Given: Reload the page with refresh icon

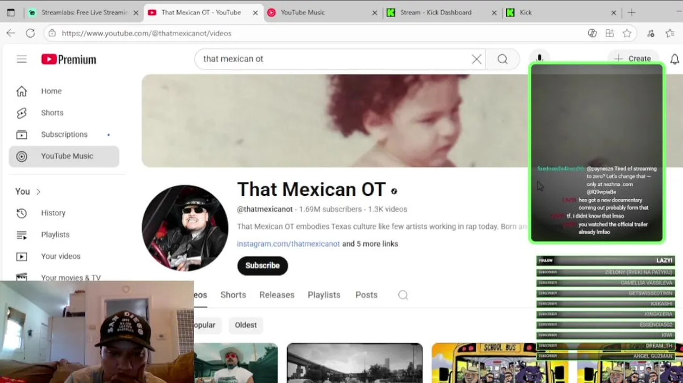Looking at the screenshot, I should pyautogui.click(x=30, y=33).
